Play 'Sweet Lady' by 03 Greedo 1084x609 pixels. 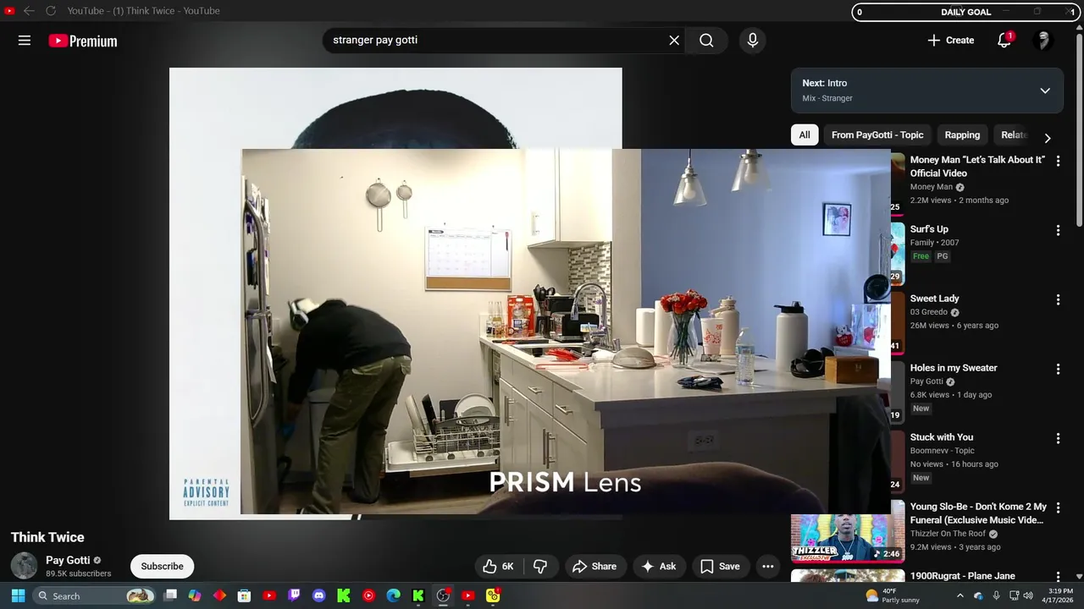(x=935, y=299)
